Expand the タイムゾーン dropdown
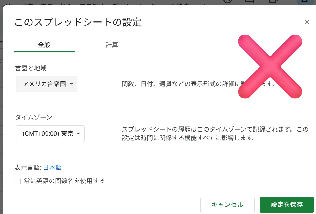Screen dimensions: 316x214 tap(50, 134)
